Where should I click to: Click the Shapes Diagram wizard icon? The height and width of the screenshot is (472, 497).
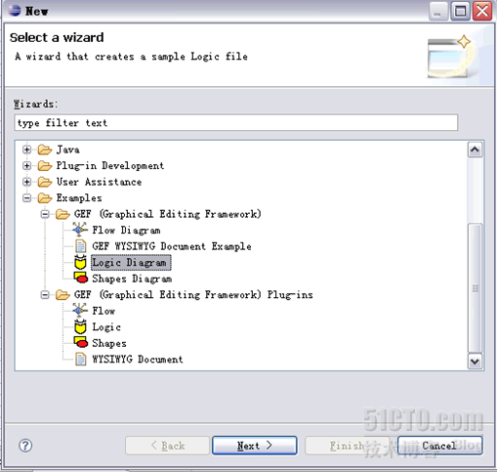coord(81,278)
